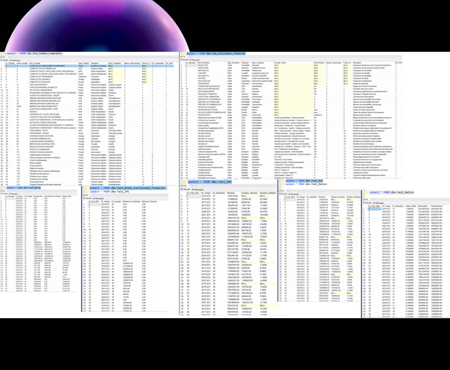
Task: Open Messages tab in Dim_Compte_Comptable pane
Action: [x=15, y=60]
